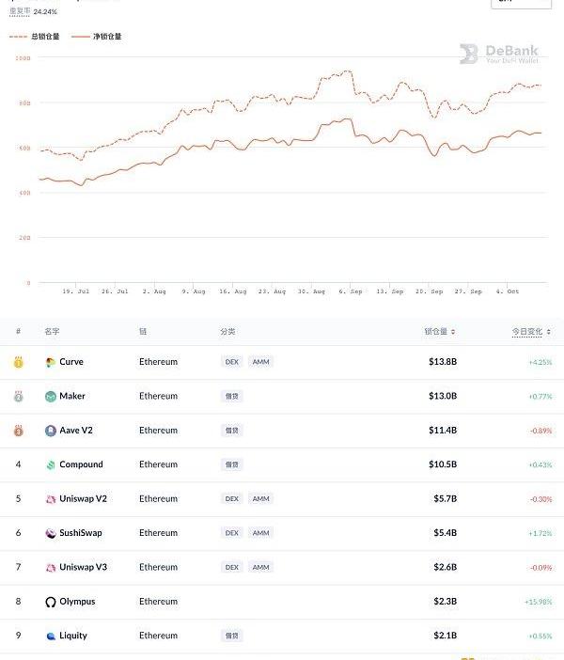Click the gold first-place medal icon
Screen dimensions: 564x660
pyautogui.click(x=18, y=362)
